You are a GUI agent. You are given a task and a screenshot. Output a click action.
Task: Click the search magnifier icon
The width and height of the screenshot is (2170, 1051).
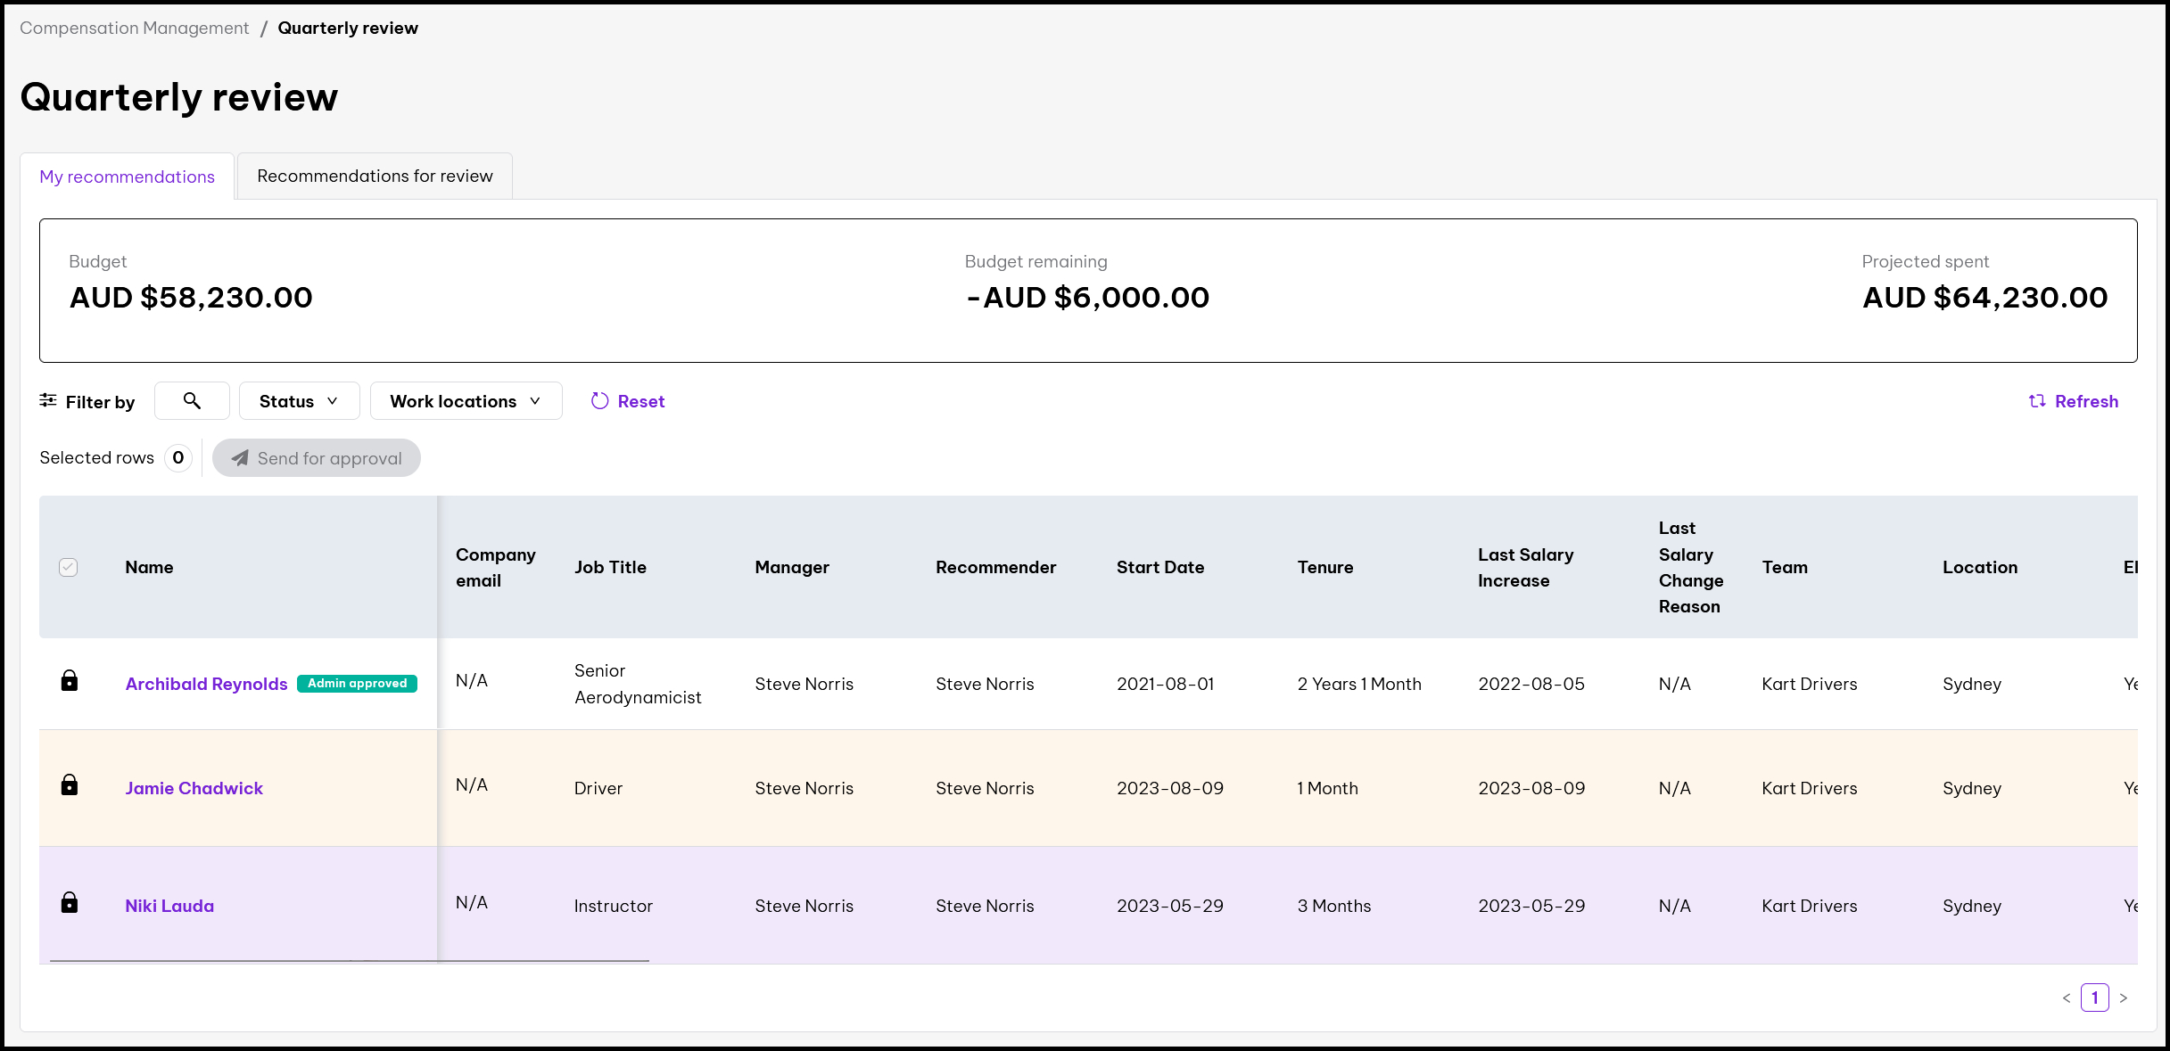pos(192,401)
